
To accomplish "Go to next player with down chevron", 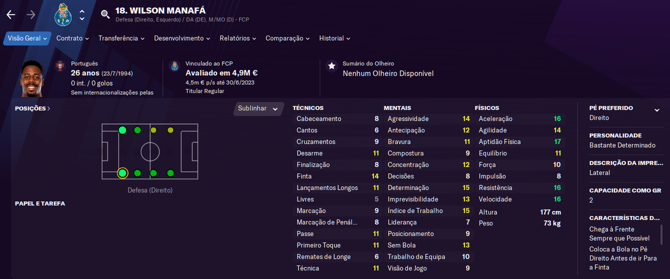I will (82, 19).
